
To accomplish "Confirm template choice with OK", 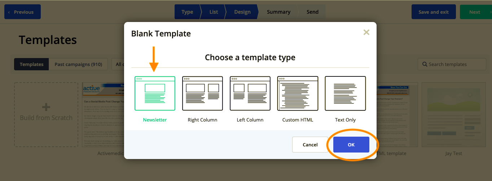I will click(351, 145).
